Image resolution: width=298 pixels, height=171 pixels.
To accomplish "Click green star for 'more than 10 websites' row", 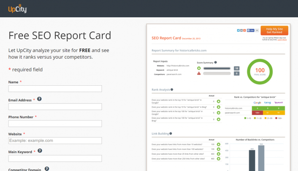I will [218, 144].
